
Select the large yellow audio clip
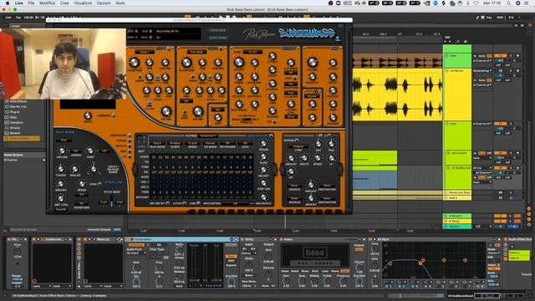pyautogui.click(x=398, y=94)
